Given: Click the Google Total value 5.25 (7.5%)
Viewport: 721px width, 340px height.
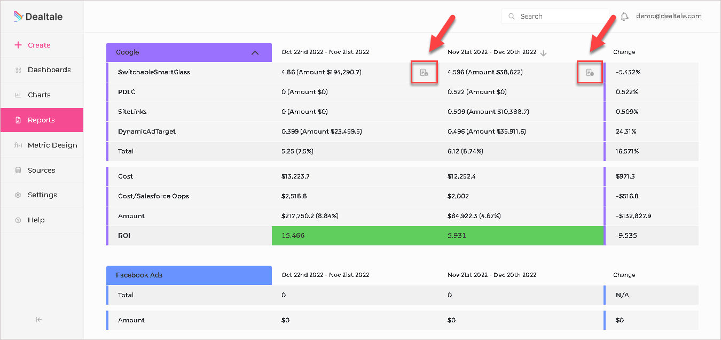Looking at the screenshot, I should coord(297,151).
